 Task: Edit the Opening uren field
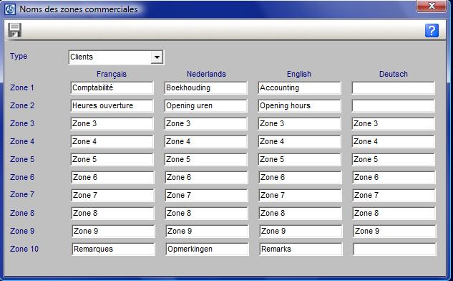tap(205, 105)
